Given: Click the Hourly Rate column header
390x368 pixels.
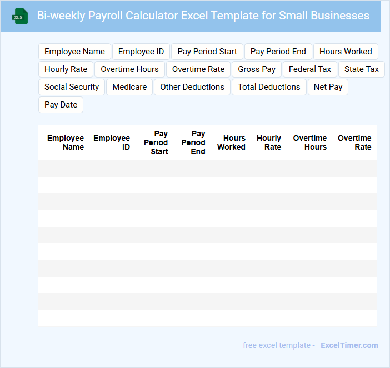Looking at the screenshot, I should 269,142.
